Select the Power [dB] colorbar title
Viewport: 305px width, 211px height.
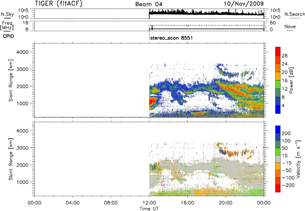pyautogui.click(x=291, y=80)
